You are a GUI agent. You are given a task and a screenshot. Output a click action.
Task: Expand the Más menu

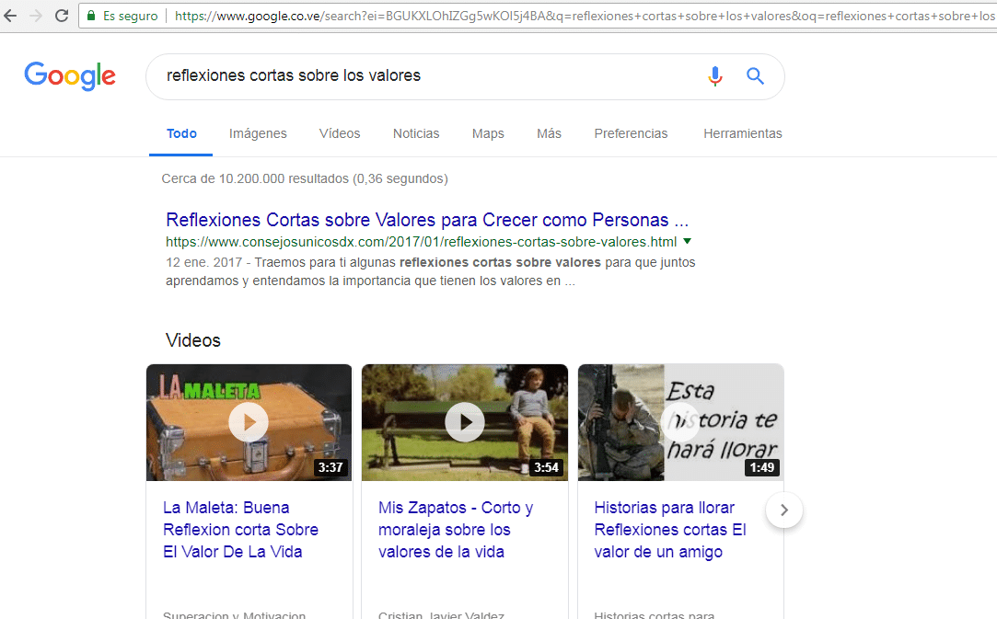pyautogui.click(x=549, y=133)
